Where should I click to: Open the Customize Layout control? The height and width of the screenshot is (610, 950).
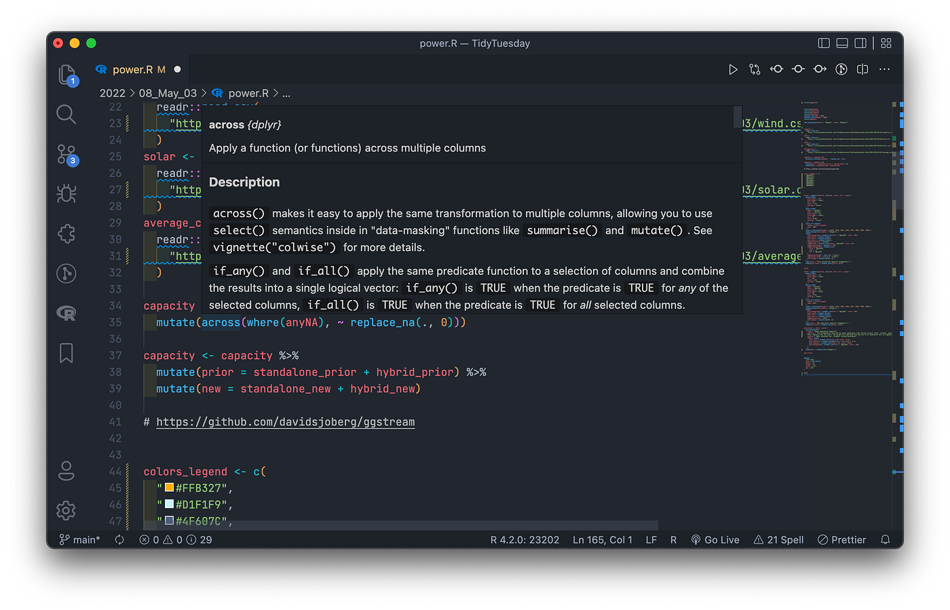(x=886, y=43)
